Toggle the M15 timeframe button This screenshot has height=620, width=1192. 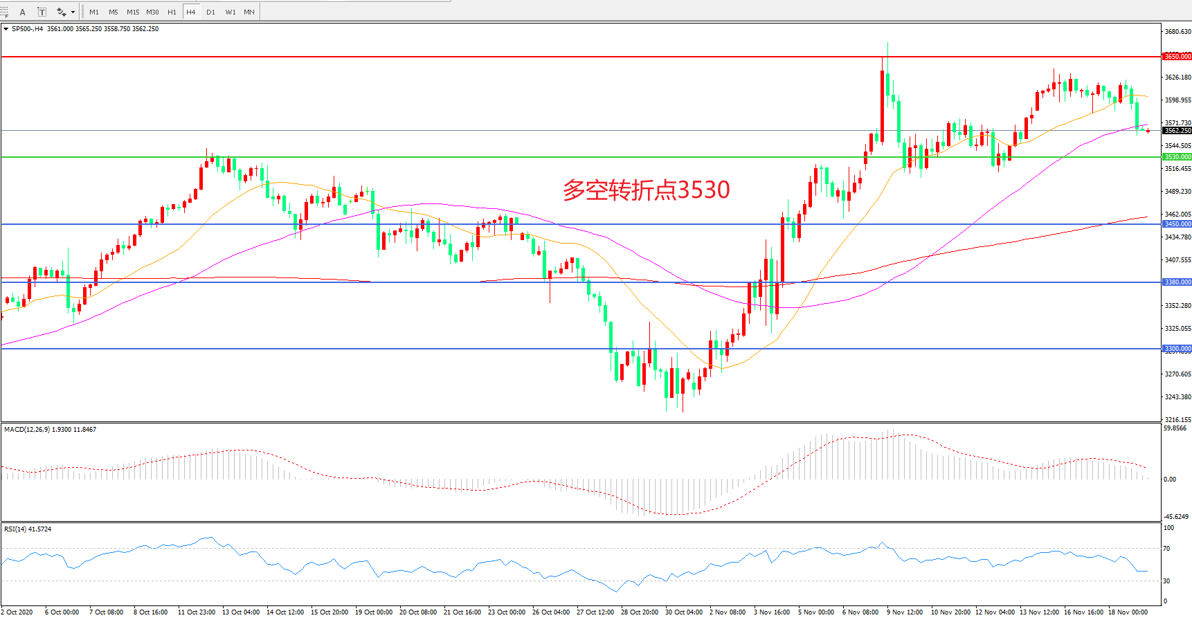click(133, 12)
